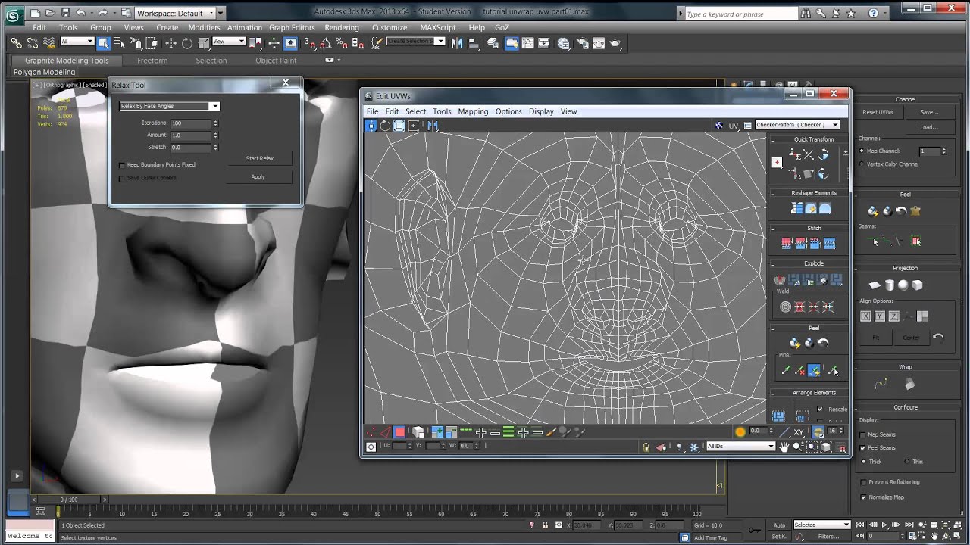The image size is (970, 545).
Task: Open the Tools menu in Edit UVWs
Action: (442, 111)
